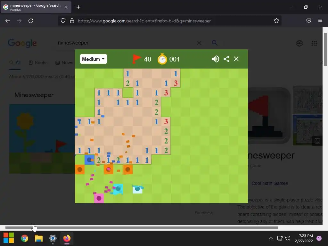Click the blue mine tile

(90, 160)
